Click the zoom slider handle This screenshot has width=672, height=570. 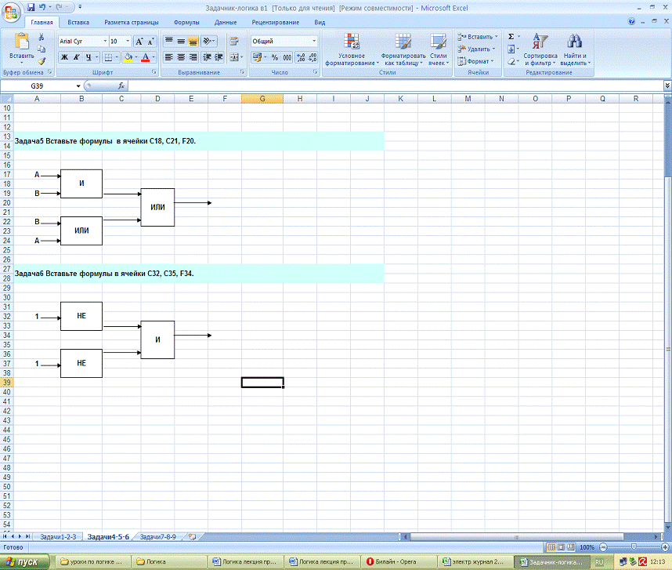click(x=634, y=547)
